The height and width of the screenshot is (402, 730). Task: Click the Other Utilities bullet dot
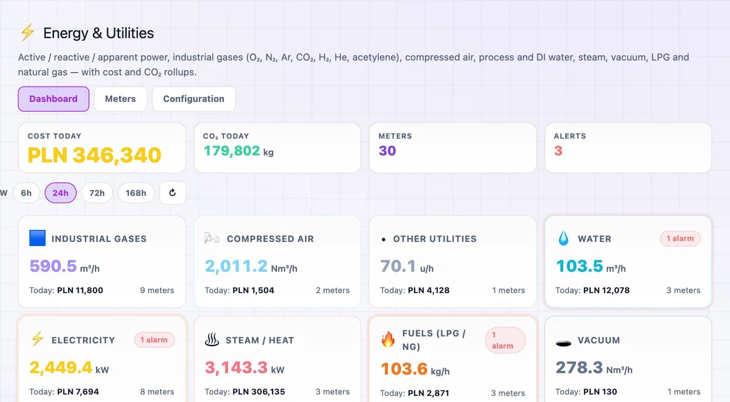tap(383, 240)
